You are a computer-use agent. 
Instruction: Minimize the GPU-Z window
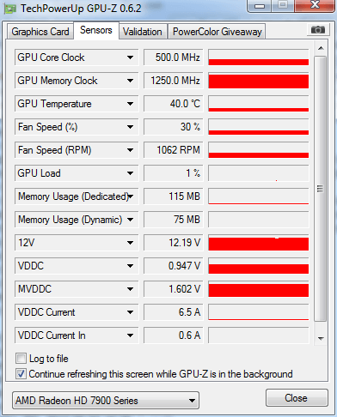pyautogui.click(x=260, y=5)
